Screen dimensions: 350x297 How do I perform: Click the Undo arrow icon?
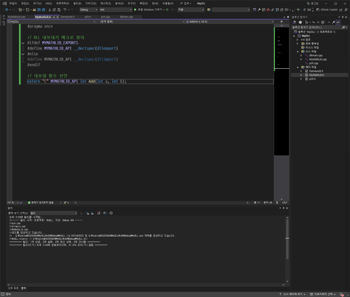coord(65,10)
